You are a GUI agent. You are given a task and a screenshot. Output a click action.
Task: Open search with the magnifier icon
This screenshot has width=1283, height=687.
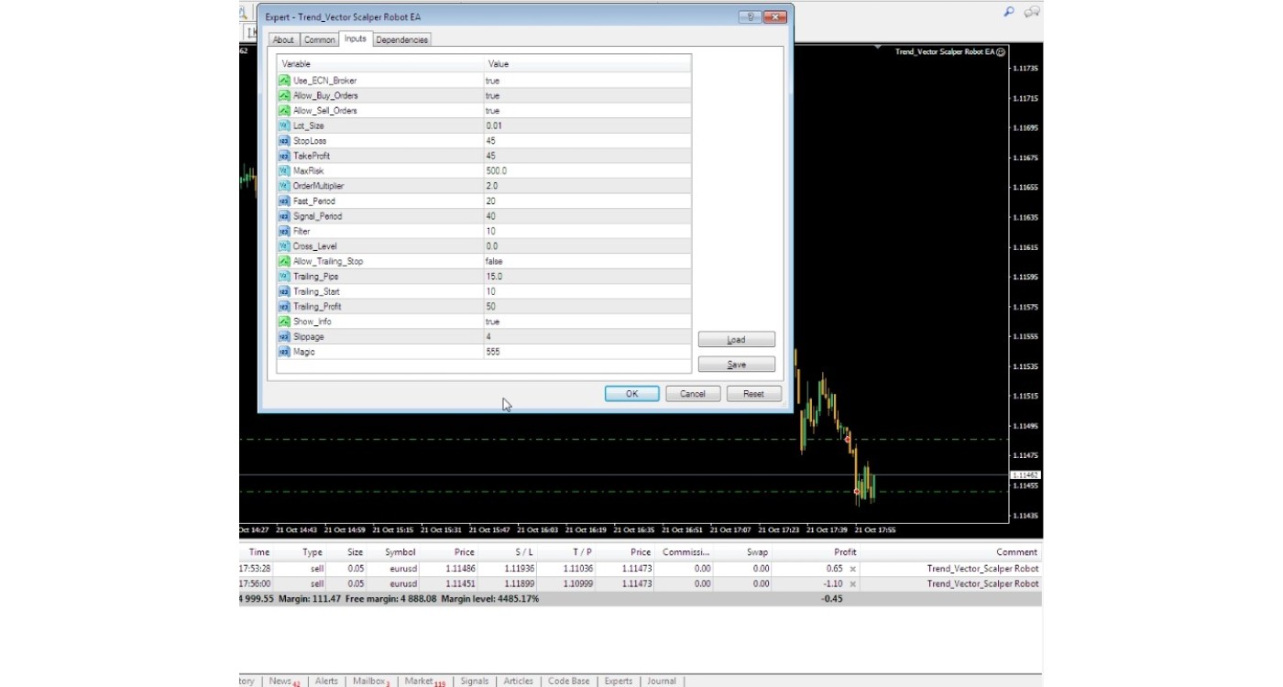tap(1009, 13)
